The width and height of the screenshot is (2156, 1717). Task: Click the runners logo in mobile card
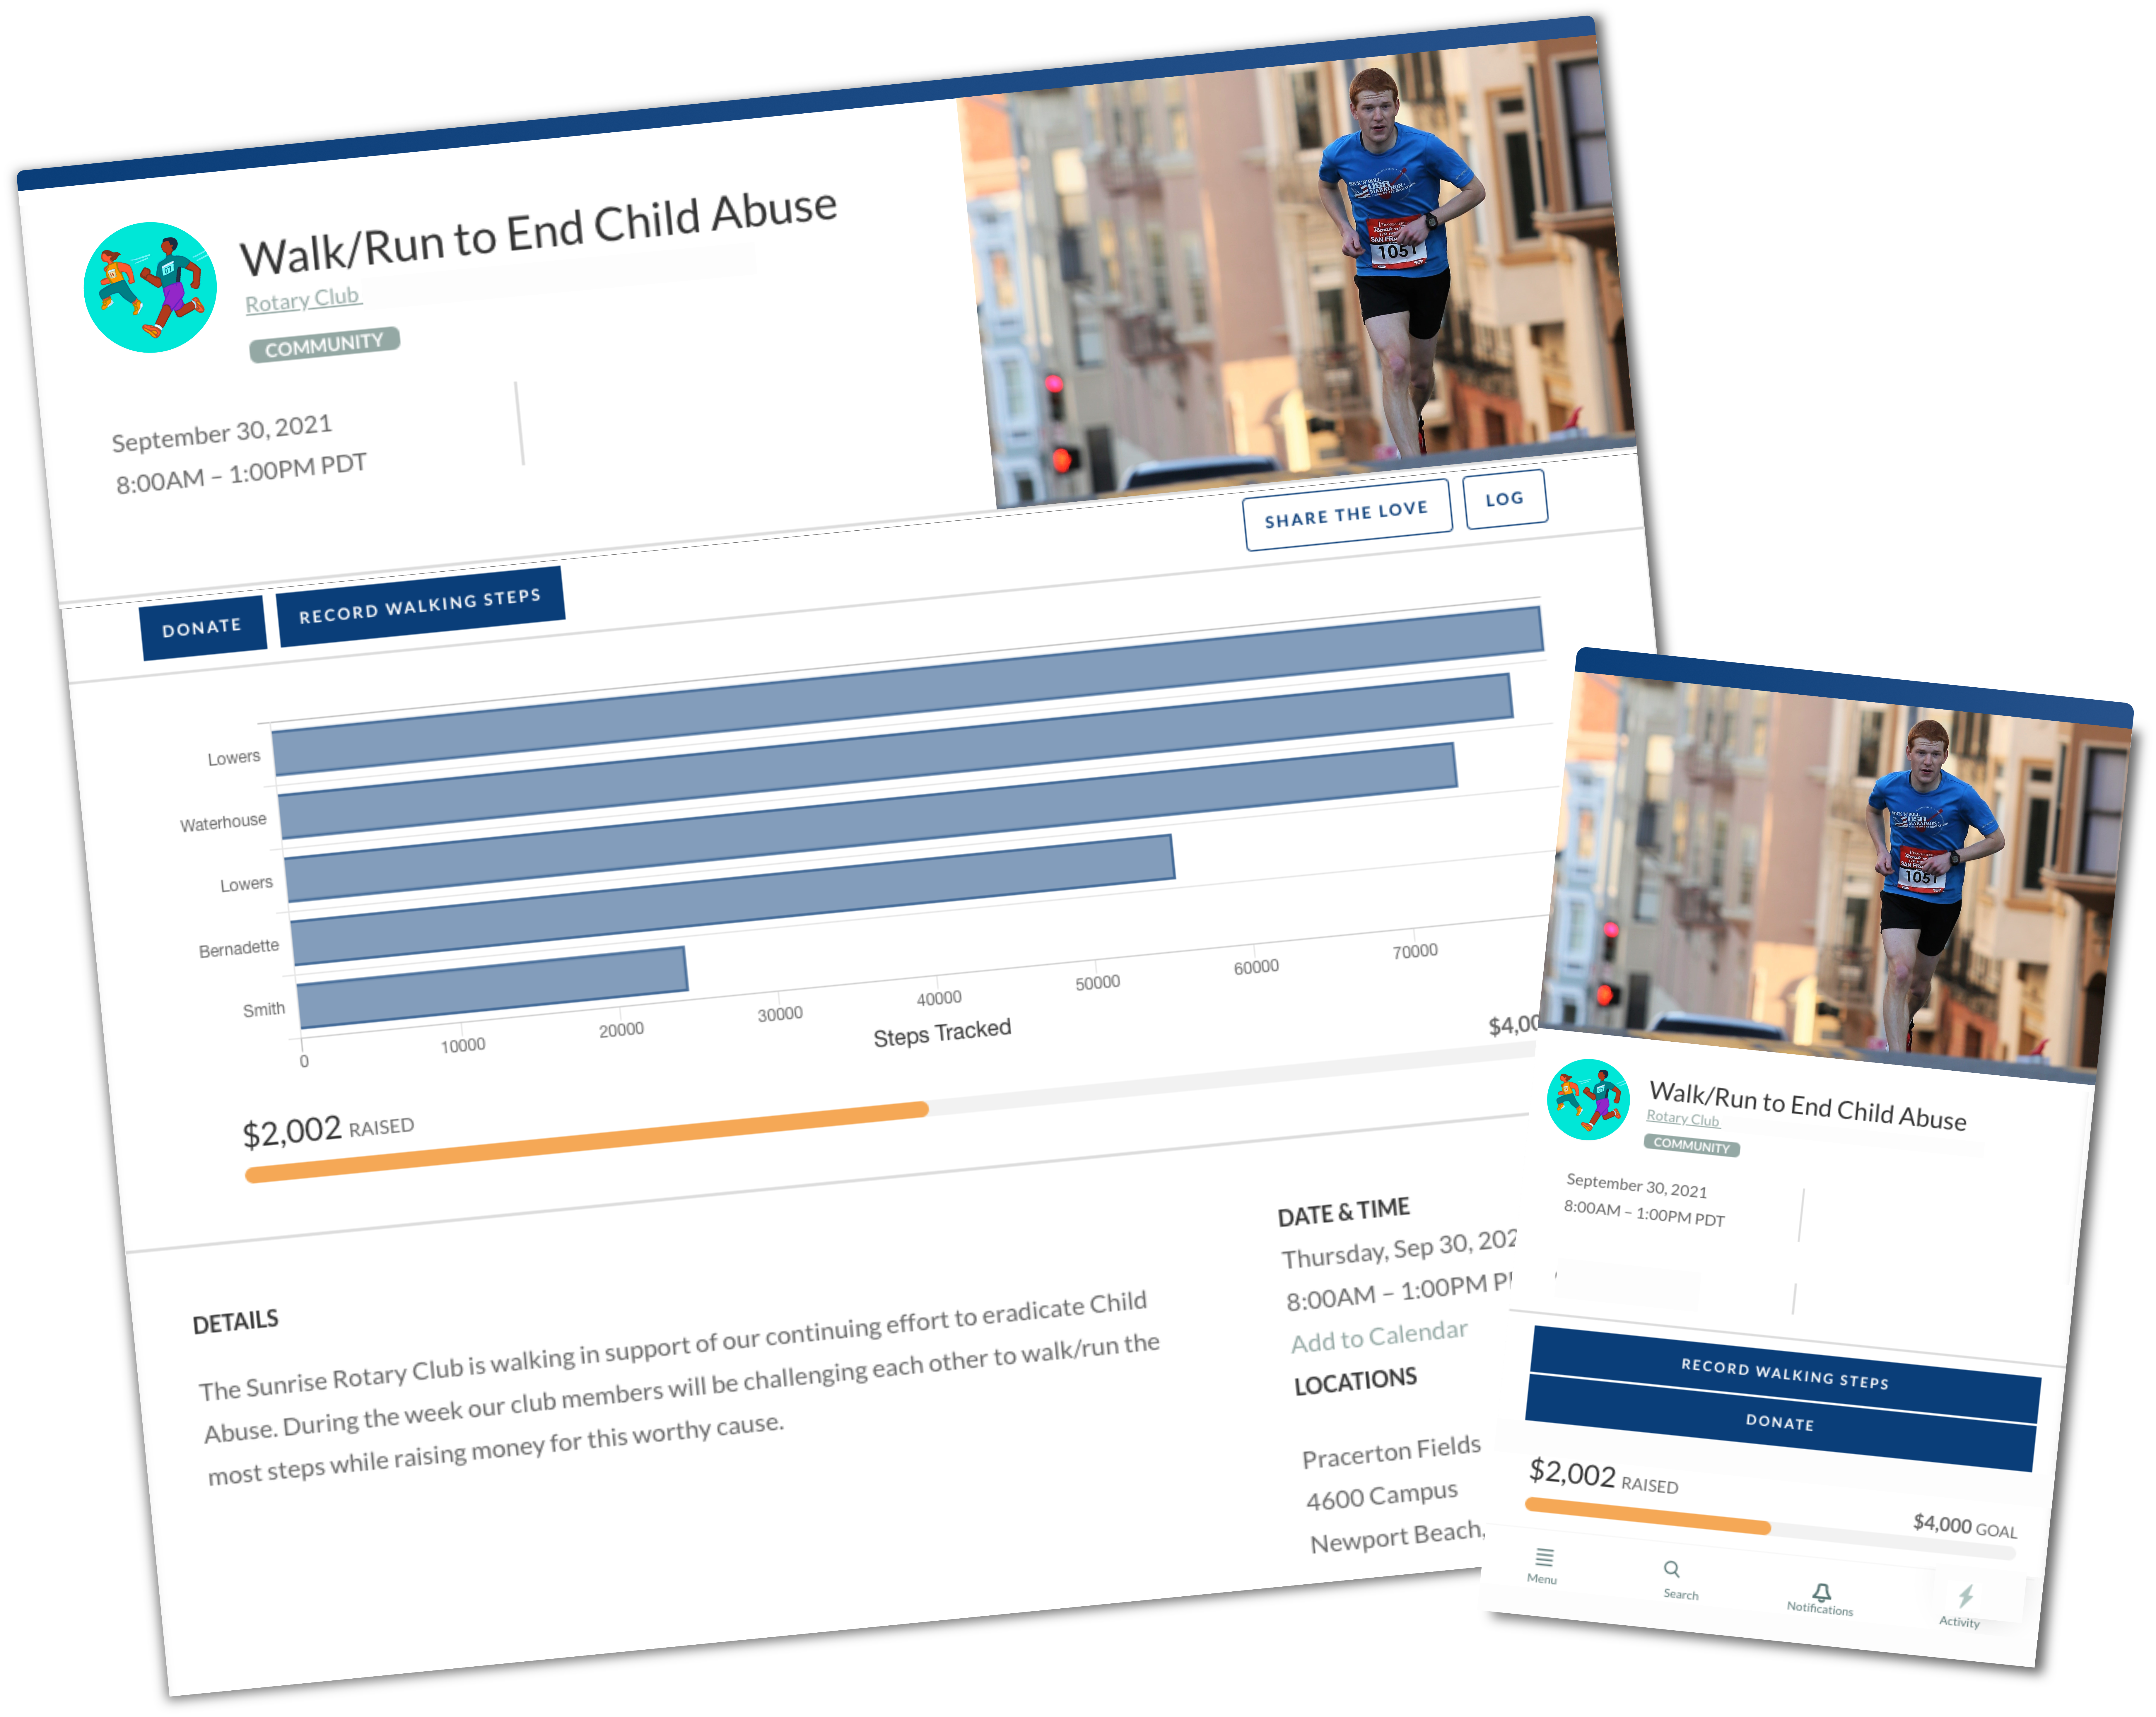[x=1588, y=1099]
